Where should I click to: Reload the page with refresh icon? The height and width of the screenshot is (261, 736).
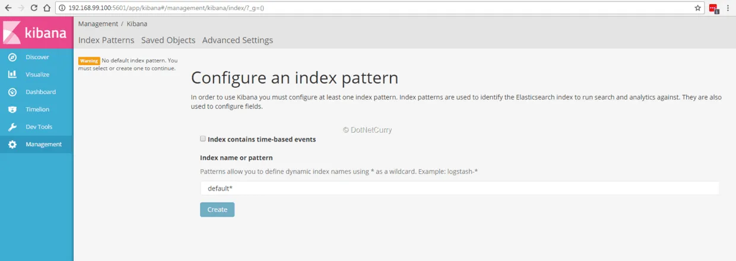coord(33,8)
